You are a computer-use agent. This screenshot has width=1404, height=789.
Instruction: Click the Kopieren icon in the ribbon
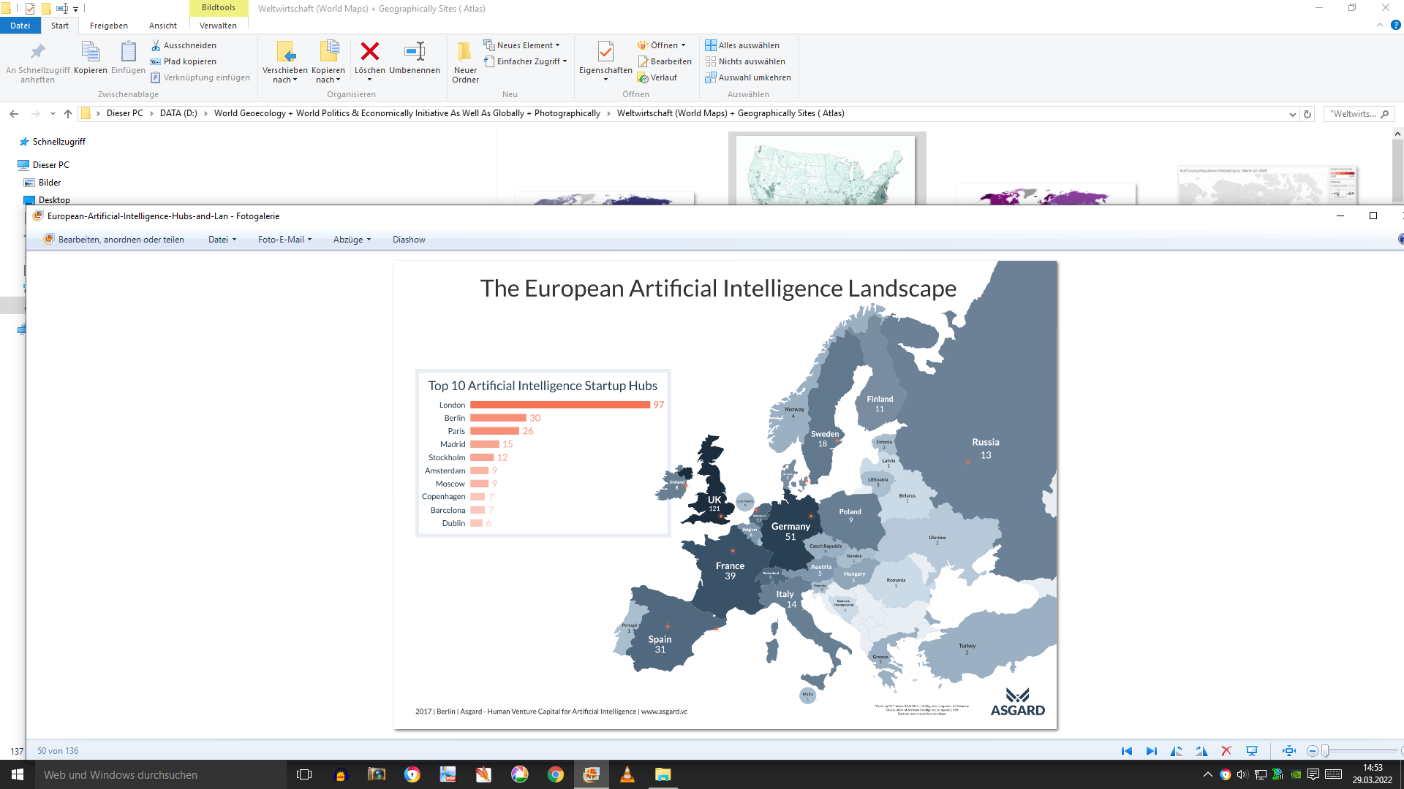[90, 53]
